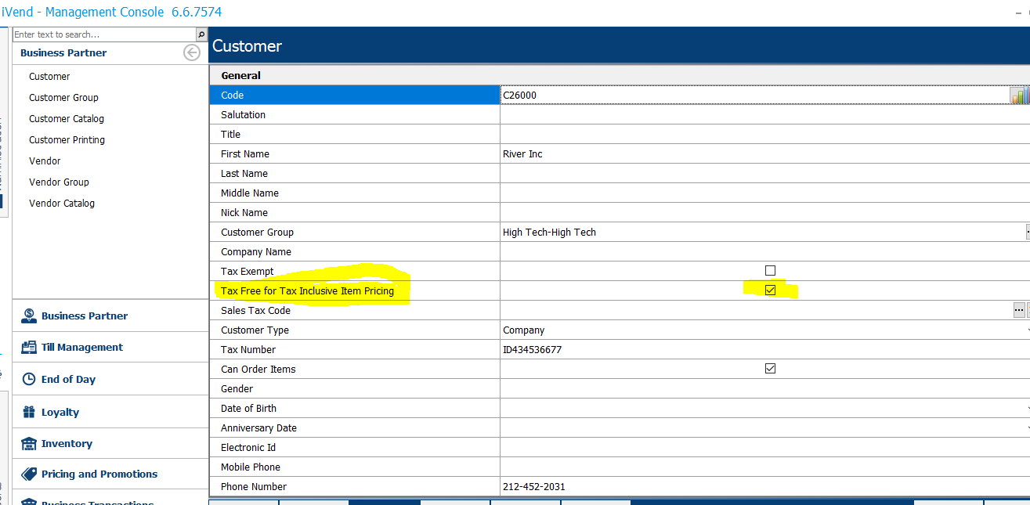Click the Middle Name input field
Screen dimensions: 1030x505
[x=764, y=193]
